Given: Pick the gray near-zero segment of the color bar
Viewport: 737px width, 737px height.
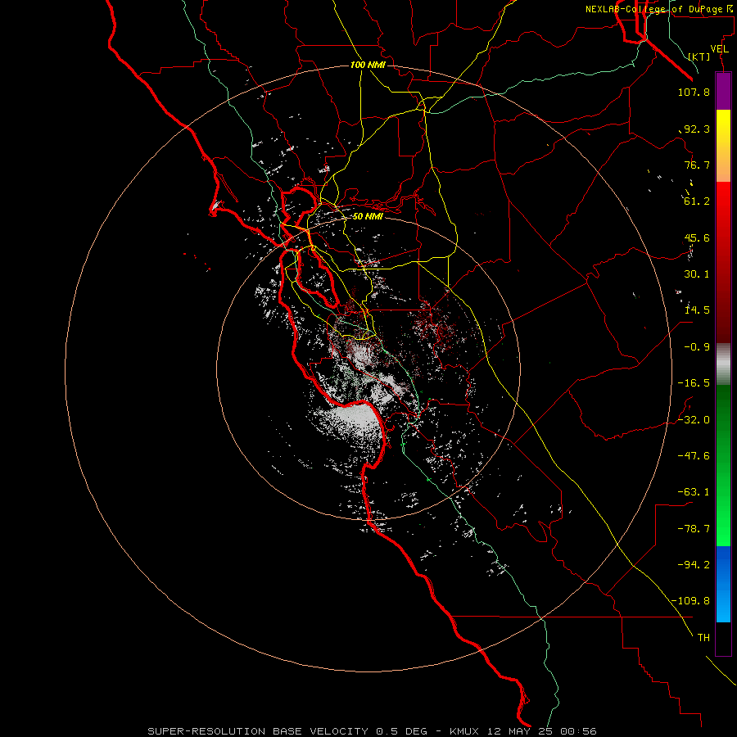Looking at the screenshot, I should (x=723, y=364).
